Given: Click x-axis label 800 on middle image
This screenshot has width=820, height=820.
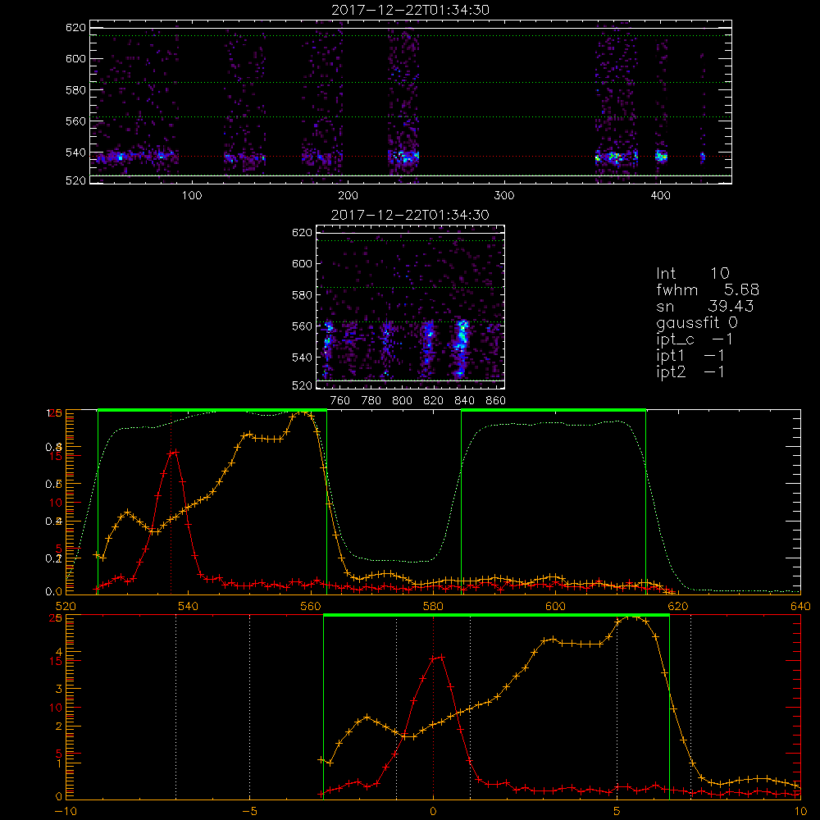Looking at the screenshot, I should (x=402, y=401).
